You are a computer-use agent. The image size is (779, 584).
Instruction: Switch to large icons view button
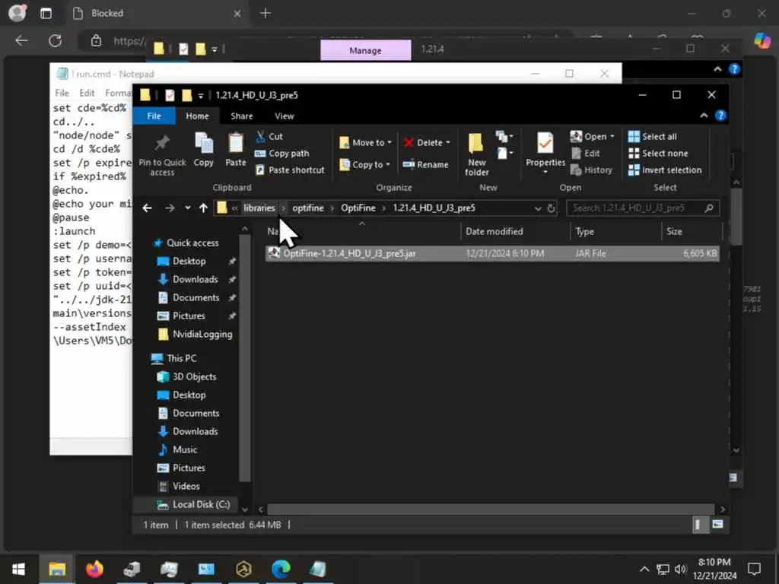tap(717, 525)
